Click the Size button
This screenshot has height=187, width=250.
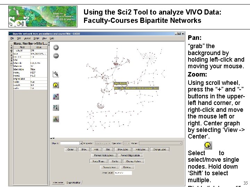pyautogui.click(x=108, y=150)
